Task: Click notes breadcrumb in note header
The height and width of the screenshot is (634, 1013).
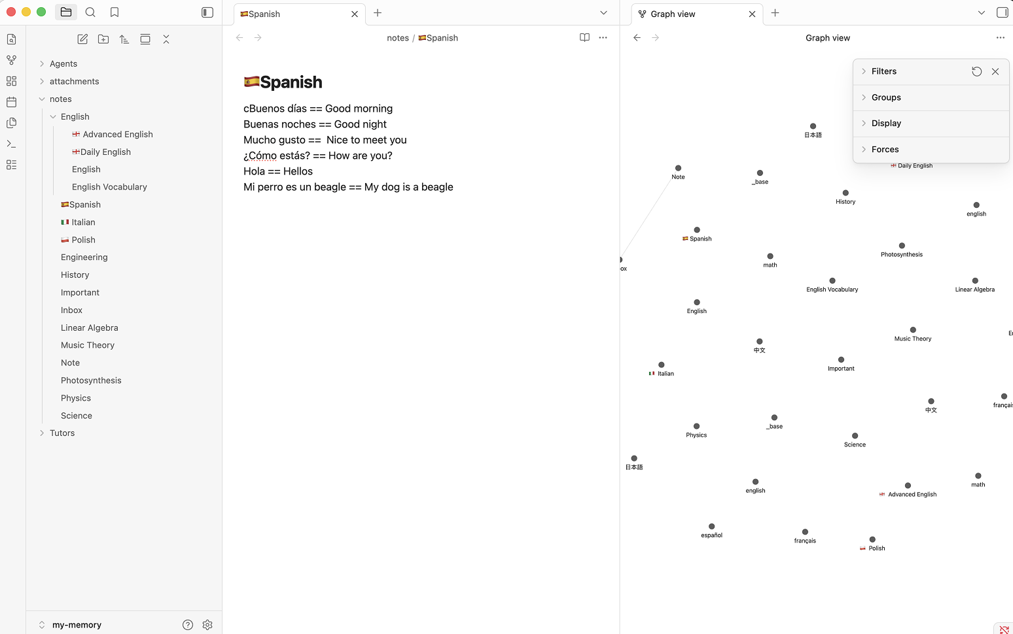Action: 398,38
